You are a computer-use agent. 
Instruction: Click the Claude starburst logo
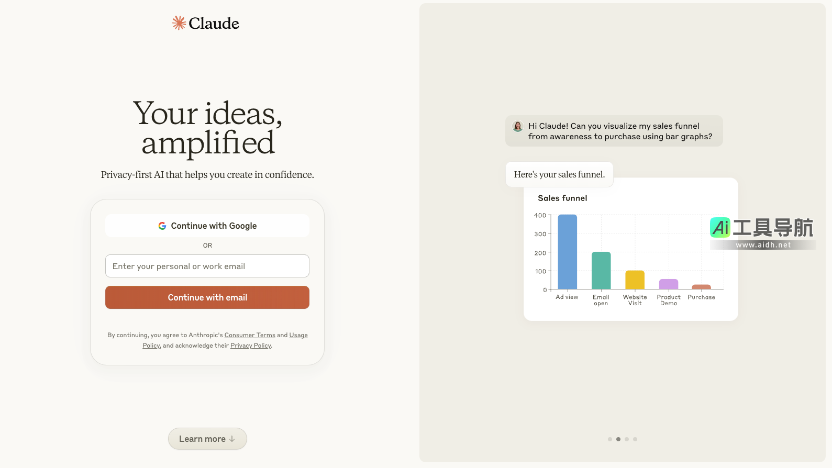click(x=179, y=23)
